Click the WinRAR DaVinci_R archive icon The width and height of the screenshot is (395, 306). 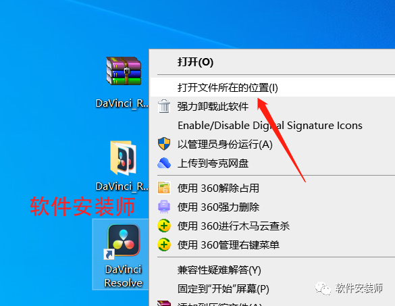(124, 71)
